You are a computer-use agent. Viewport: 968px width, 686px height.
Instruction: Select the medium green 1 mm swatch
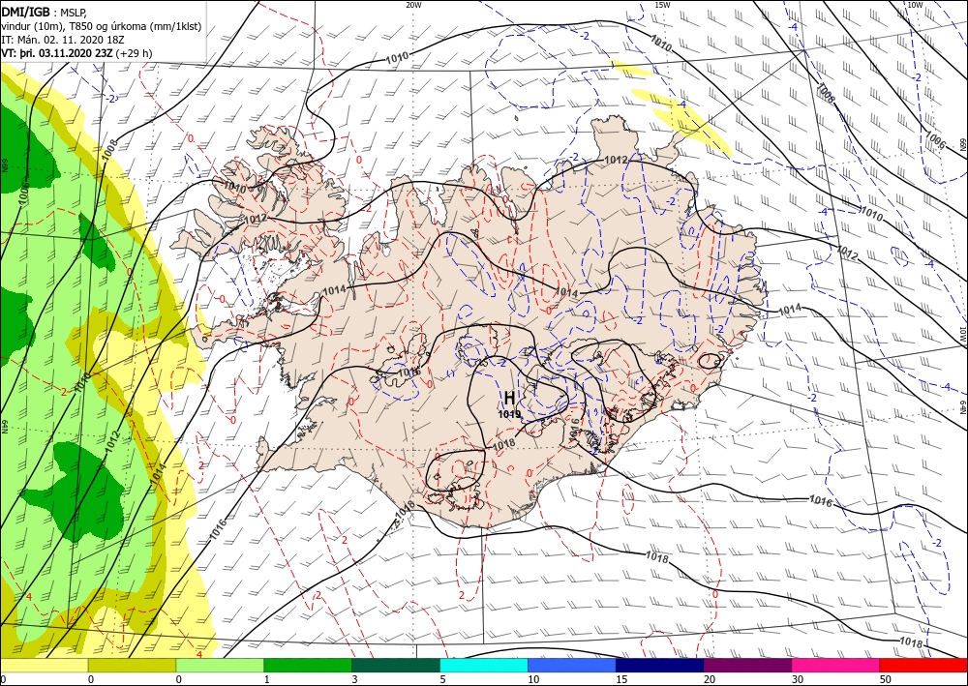308,665
